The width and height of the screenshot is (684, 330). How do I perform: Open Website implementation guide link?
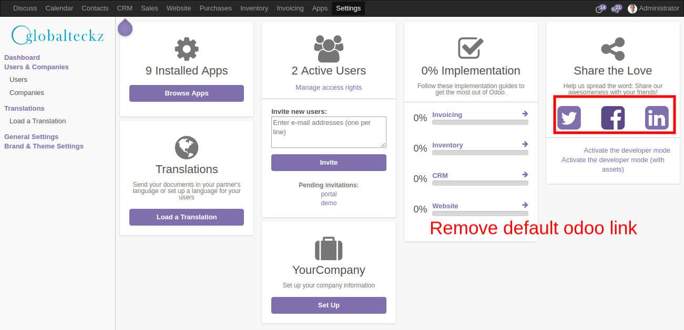[445, 206]
